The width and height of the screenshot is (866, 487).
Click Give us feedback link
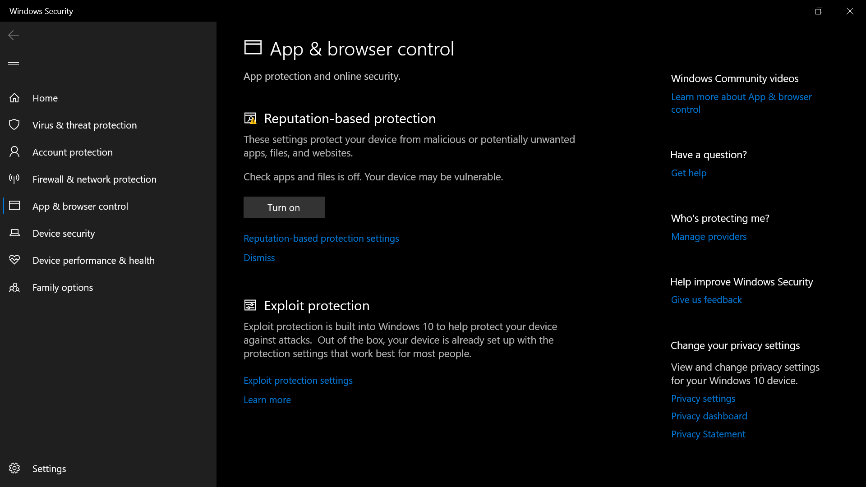pyautogui.click(x=706, y=299)
